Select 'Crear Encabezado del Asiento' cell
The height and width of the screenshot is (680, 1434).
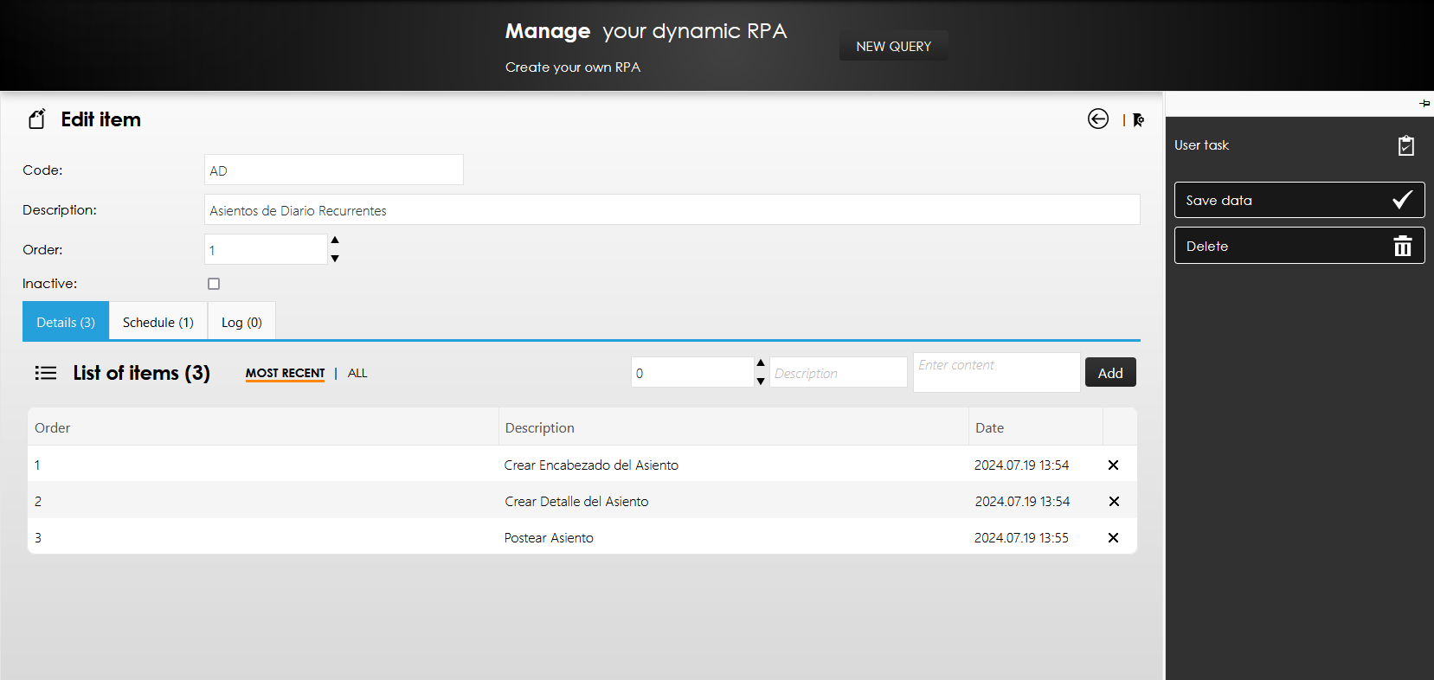[x=591, y=465]
